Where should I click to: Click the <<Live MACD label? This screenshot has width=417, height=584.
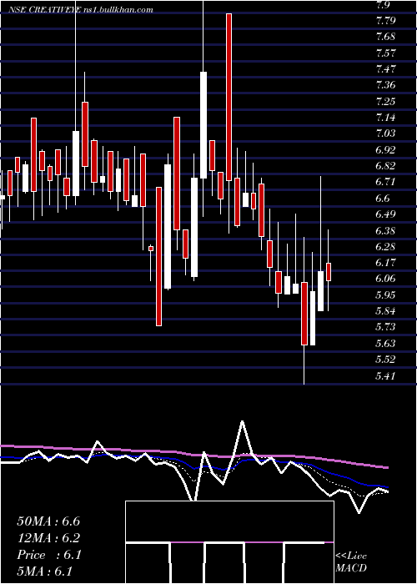click(x=351, y=561)
